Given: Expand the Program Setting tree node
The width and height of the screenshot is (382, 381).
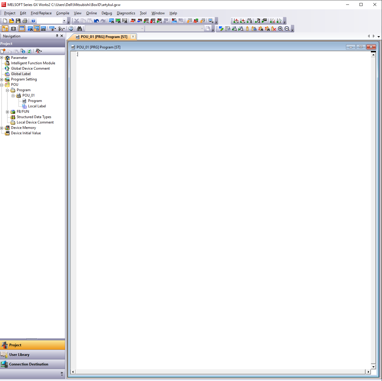Looking at the screenshot, I should [2, 80].
